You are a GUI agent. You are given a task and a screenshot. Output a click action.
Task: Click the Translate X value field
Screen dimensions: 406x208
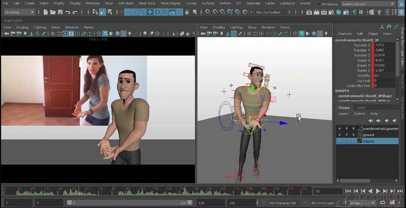[x=384, y=45]
